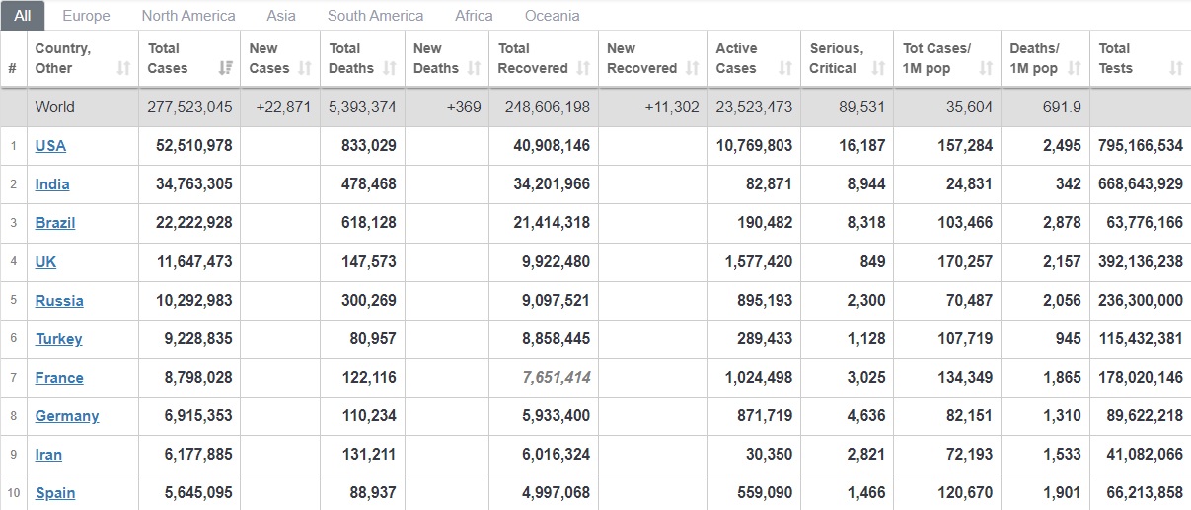Open the USA country link
This screenshot has height=510, width=1191.
coord(50,146)
